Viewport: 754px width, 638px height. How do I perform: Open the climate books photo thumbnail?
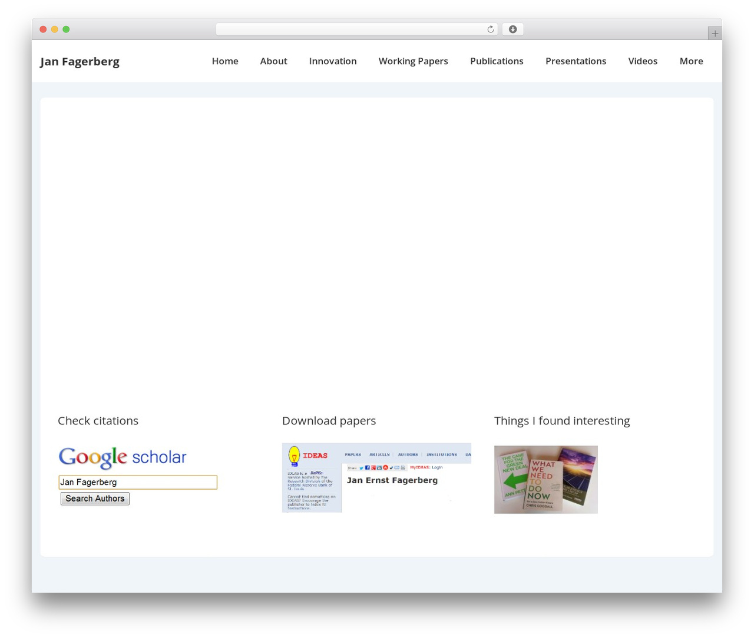pyautogui.click(x=546, y=480)
